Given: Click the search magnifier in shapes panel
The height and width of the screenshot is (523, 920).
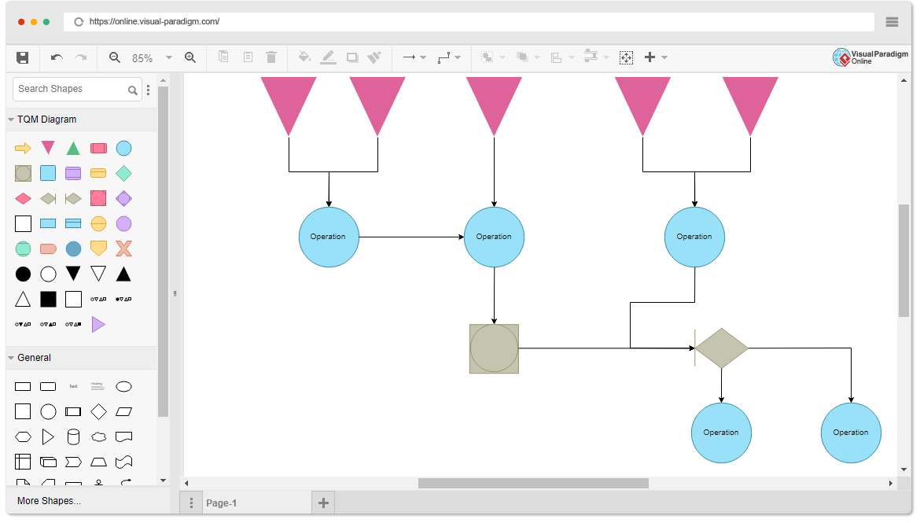Looking at the screenshot, I should (133, 90).
